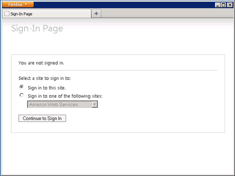Viewport: 235px width, 176px height.
Task: Open the orange Firefox menu button
Action: tap(18, 5)
